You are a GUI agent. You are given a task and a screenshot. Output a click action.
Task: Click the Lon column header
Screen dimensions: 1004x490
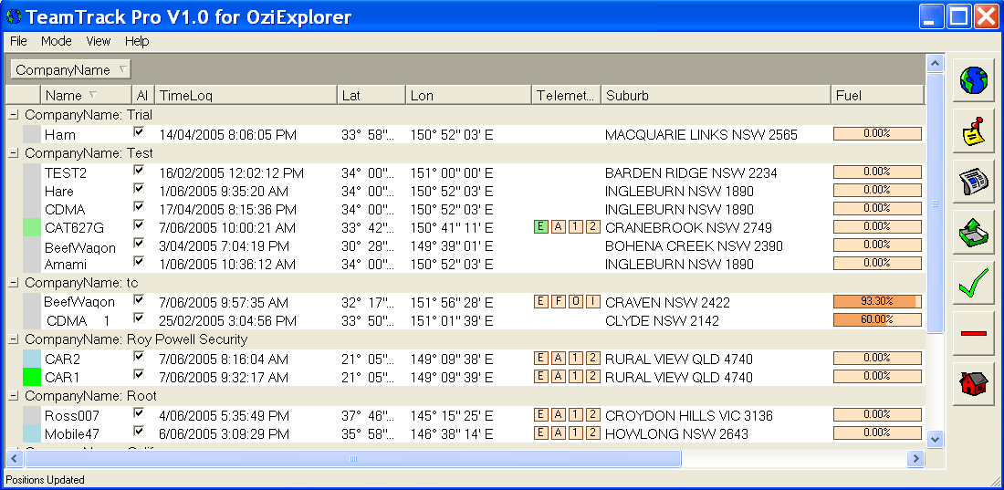point(469,96)
